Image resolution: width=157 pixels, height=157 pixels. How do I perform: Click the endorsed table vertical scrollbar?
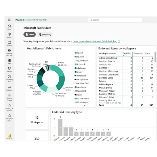click(155, 57)
